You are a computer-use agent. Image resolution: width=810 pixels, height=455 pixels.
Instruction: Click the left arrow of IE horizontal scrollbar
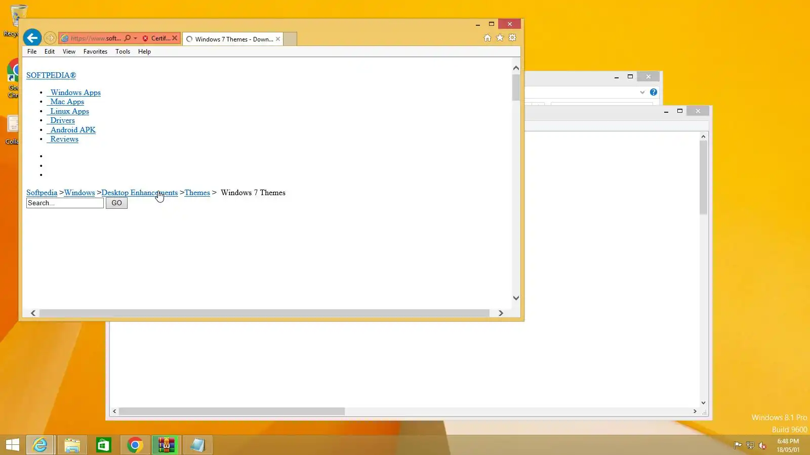(x=33, y=313)
